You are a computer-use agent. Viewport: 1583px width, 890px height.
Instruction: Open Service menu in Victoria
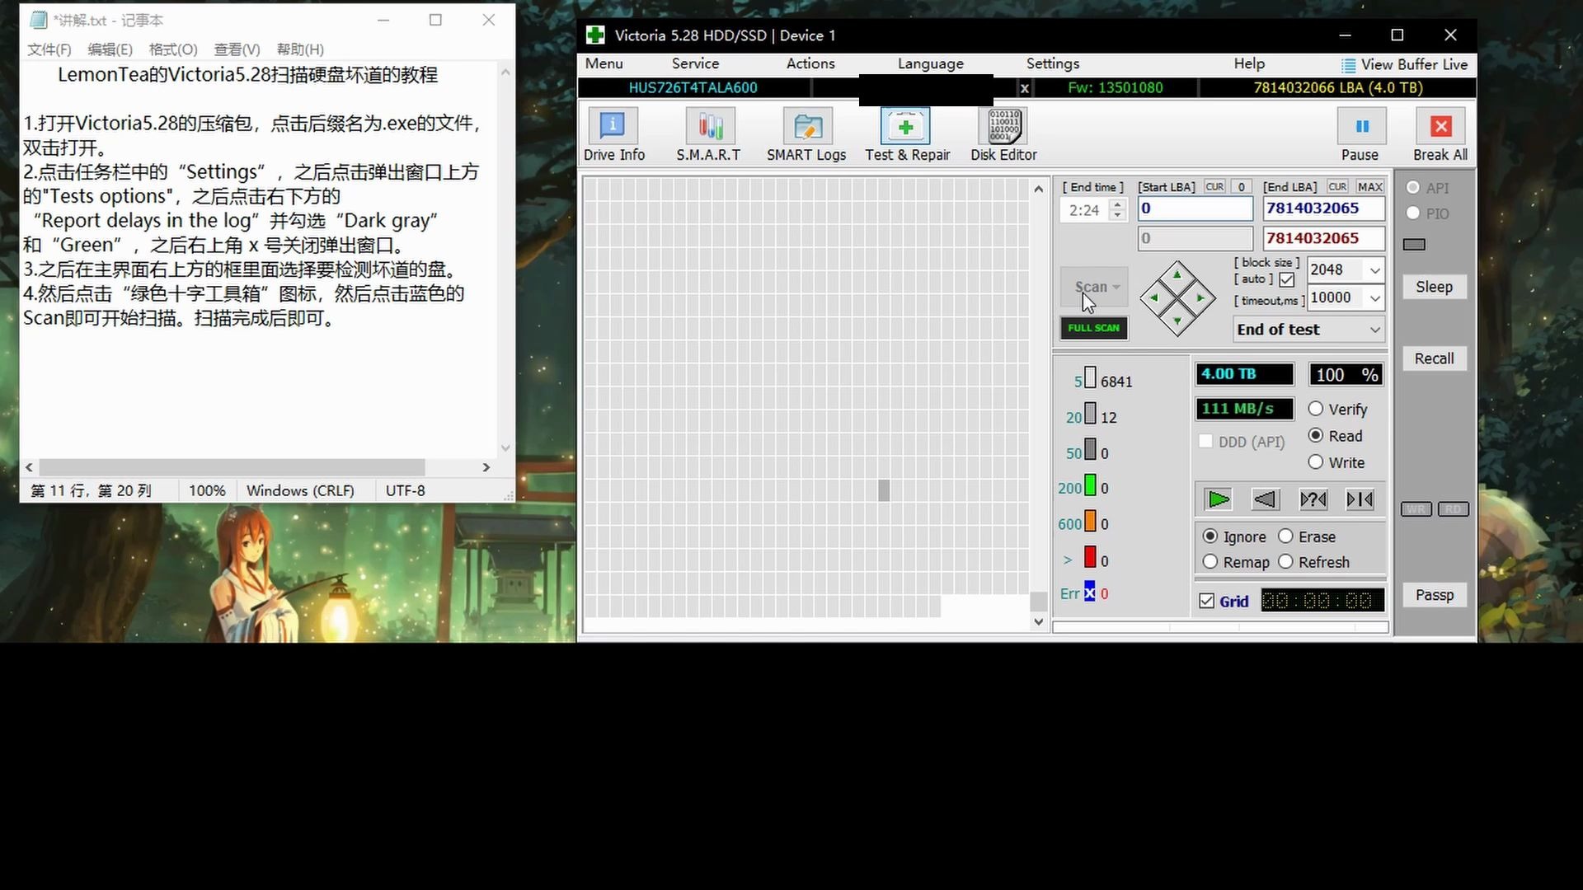695,62
